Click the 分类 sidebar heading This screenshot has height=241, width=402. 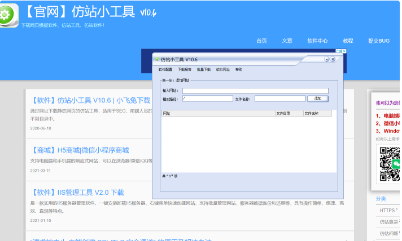(381, 199)
